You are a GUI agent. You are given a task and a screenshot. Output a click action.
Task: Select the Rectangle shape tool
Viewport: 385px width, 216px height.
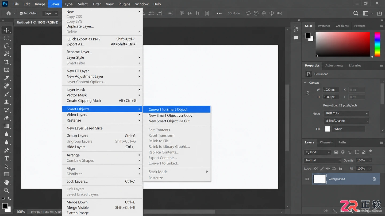click(6, 174)
